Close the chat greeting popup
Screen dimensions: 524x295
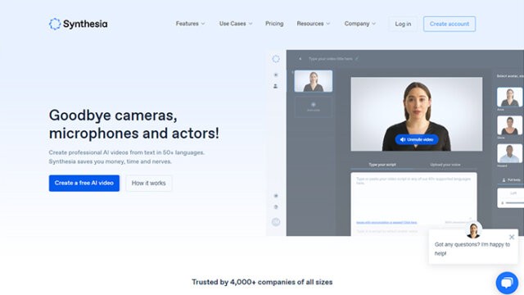512,237
